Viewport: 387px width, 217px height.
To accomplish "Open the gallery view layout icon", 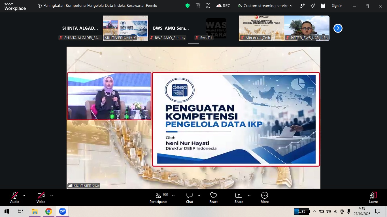I will [323, 6].
